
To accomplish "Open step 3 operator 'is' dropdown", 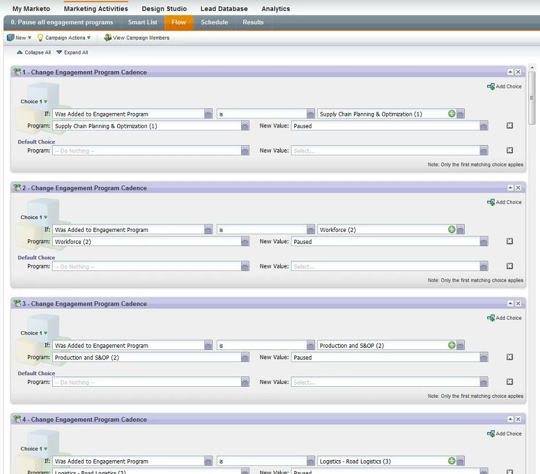I will pos(310,345).
